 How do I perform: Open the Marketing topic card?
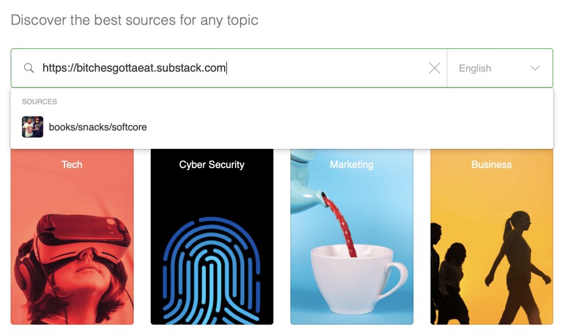click(352, 236)
